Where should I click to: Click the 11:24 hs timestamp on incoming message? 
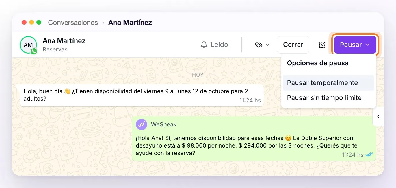pyautogui.click(x=250, y=100)
